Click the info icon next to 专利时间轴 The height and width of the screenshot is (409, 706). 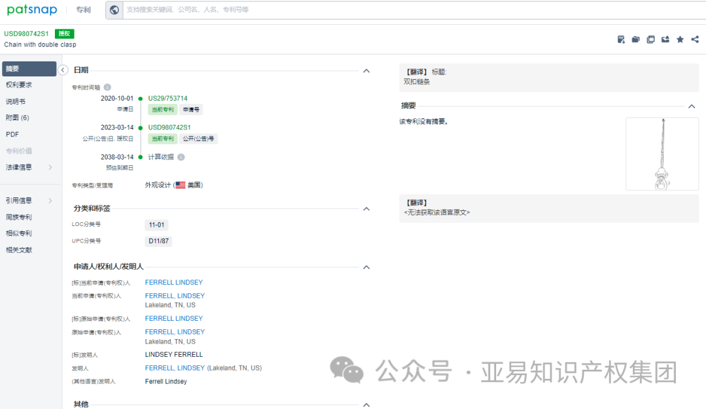107,87
